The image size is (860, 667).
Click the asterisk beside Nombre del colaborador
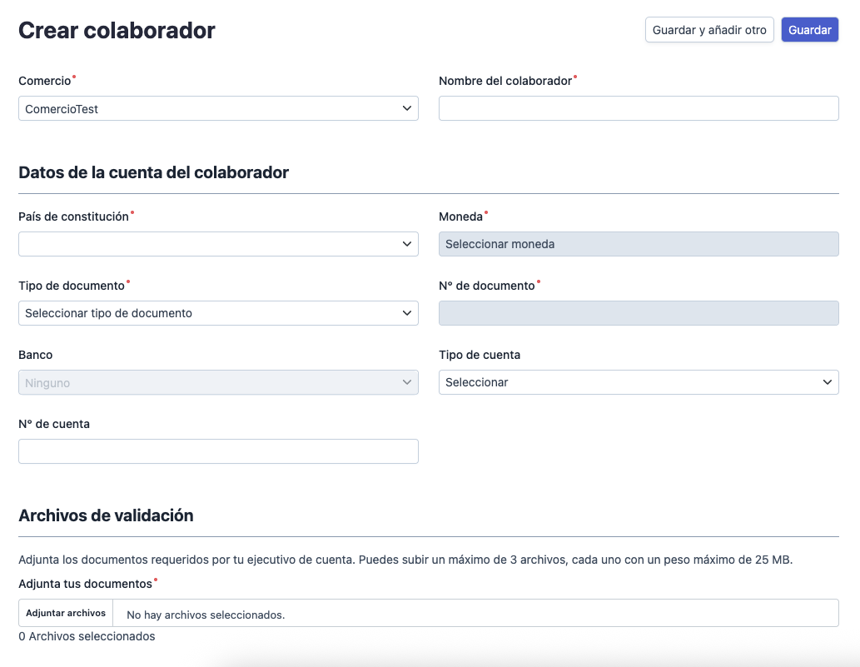[x=576, y=77]
